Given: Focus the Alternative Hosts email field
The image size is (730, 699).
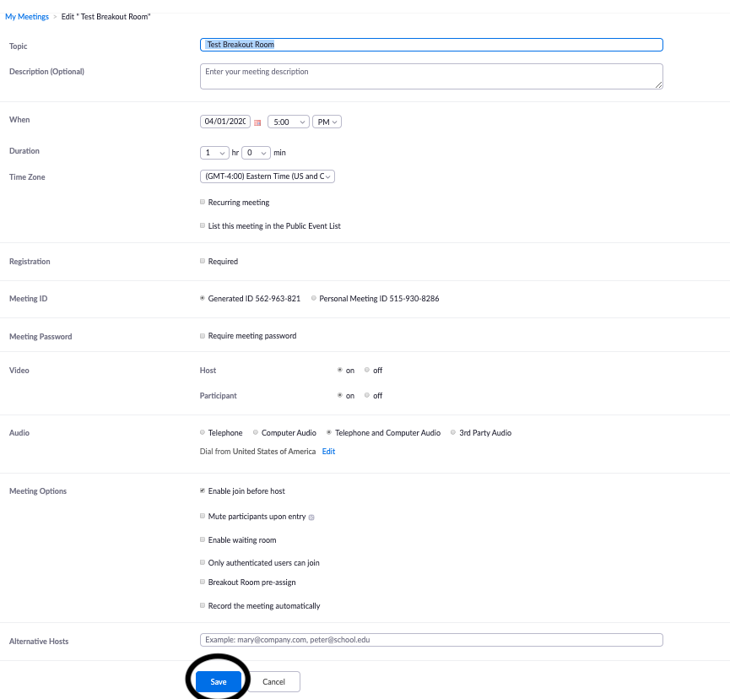Looking at the screenshot, I should click(x=431, y=640).
